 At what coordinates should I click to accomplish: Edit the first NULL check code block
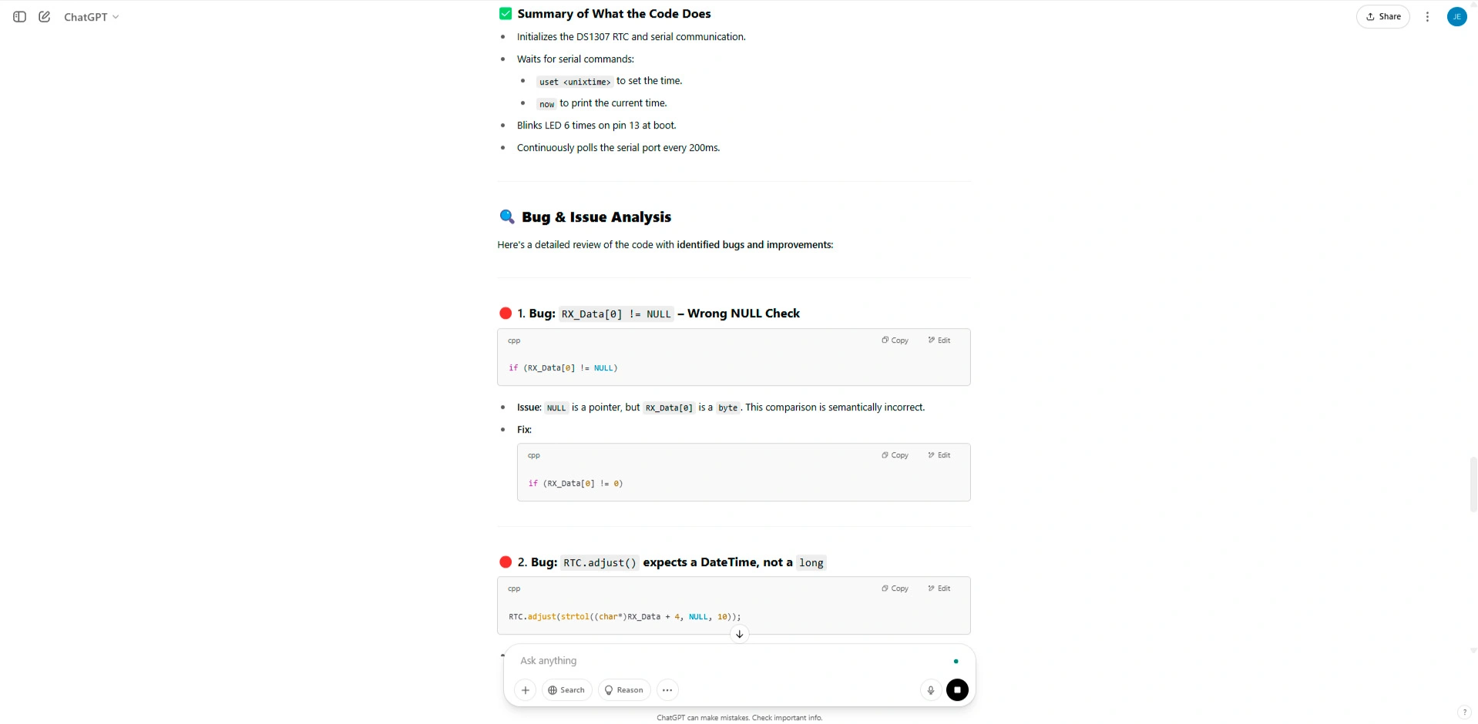939,340
